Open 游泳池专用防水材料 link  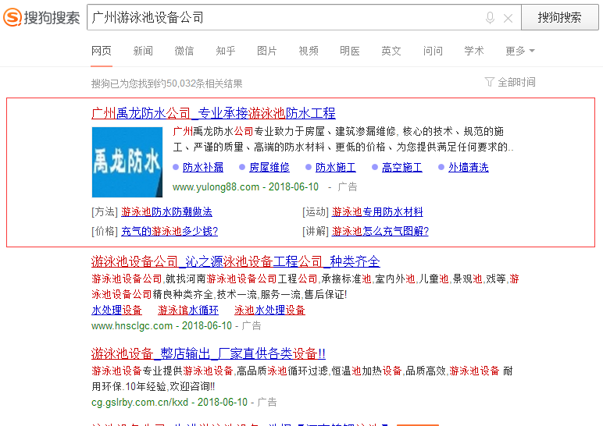(377, 211)
